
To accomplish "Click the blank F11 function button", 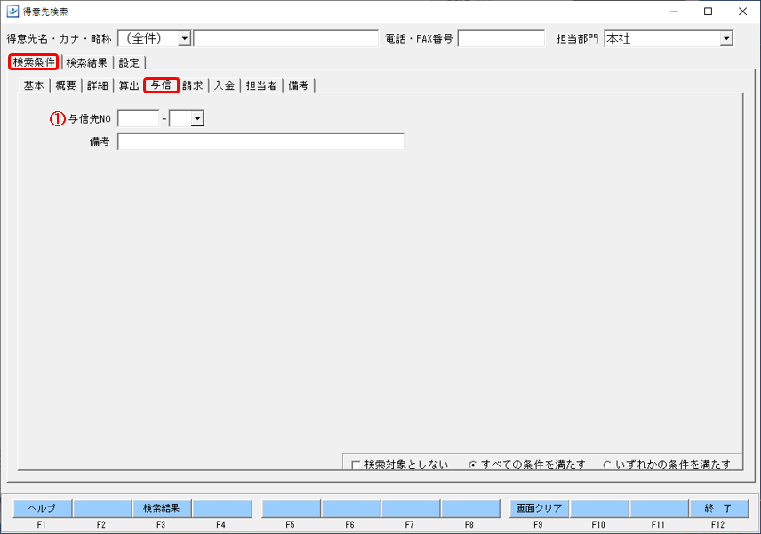I will pos(659,508).
